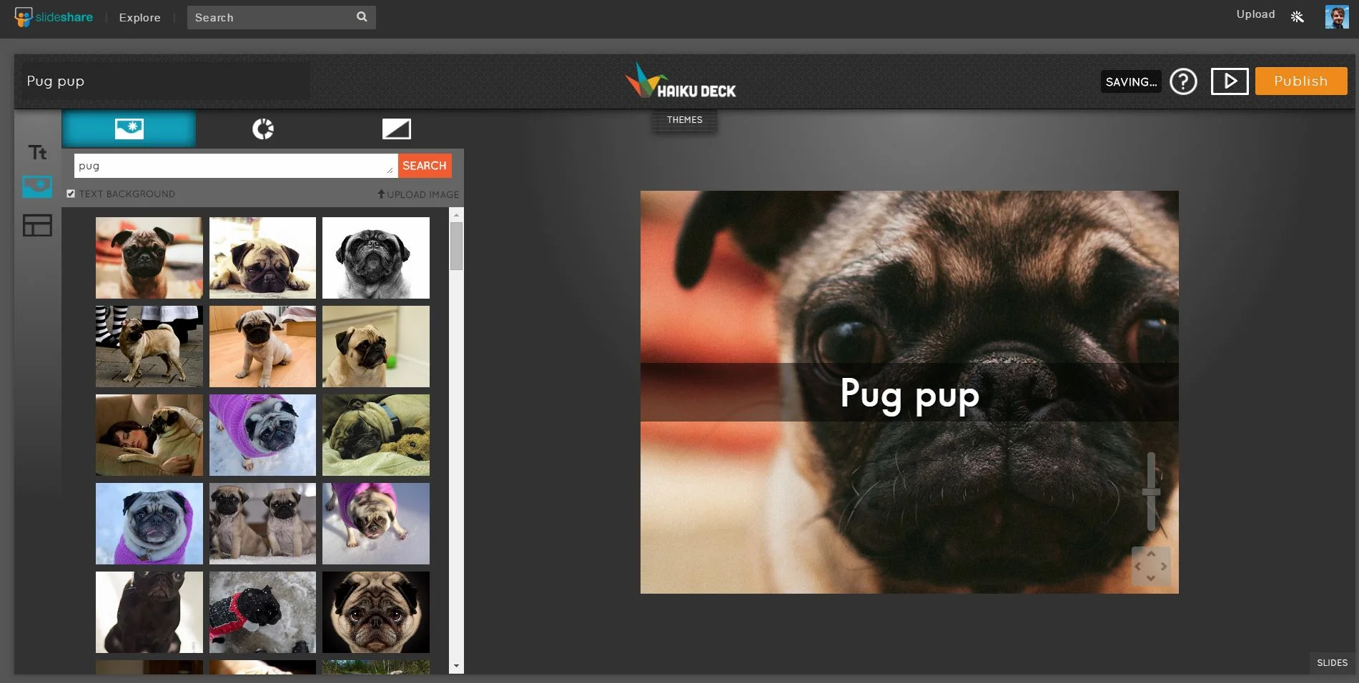This screenshot has height=683, width=1359.
Task: Toggle the Text Background checkbox
Action: [71, 194]
